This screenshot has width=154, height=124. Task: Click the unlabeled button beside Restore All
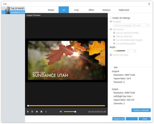point(132,119)
